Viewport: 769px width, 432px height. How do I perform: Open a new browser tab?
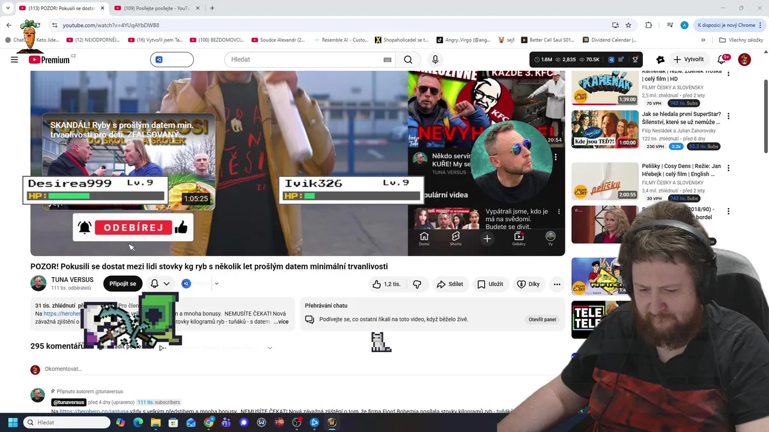212,8
